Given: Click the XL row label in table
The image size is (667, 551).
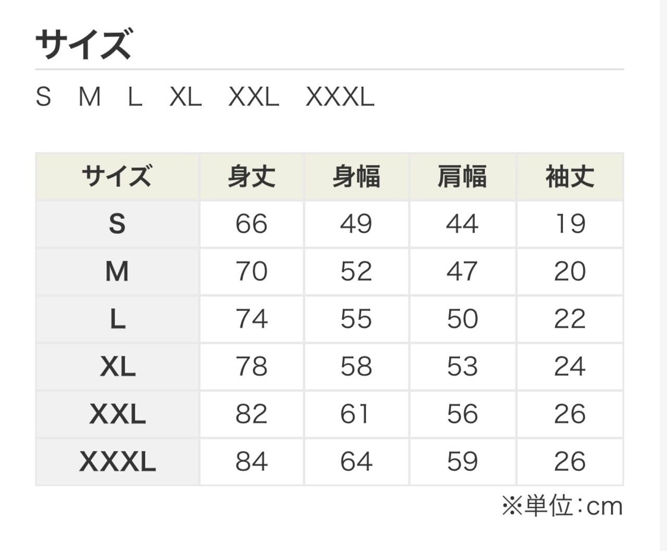Looking at the screenshot, I should (x=117, y=367).
